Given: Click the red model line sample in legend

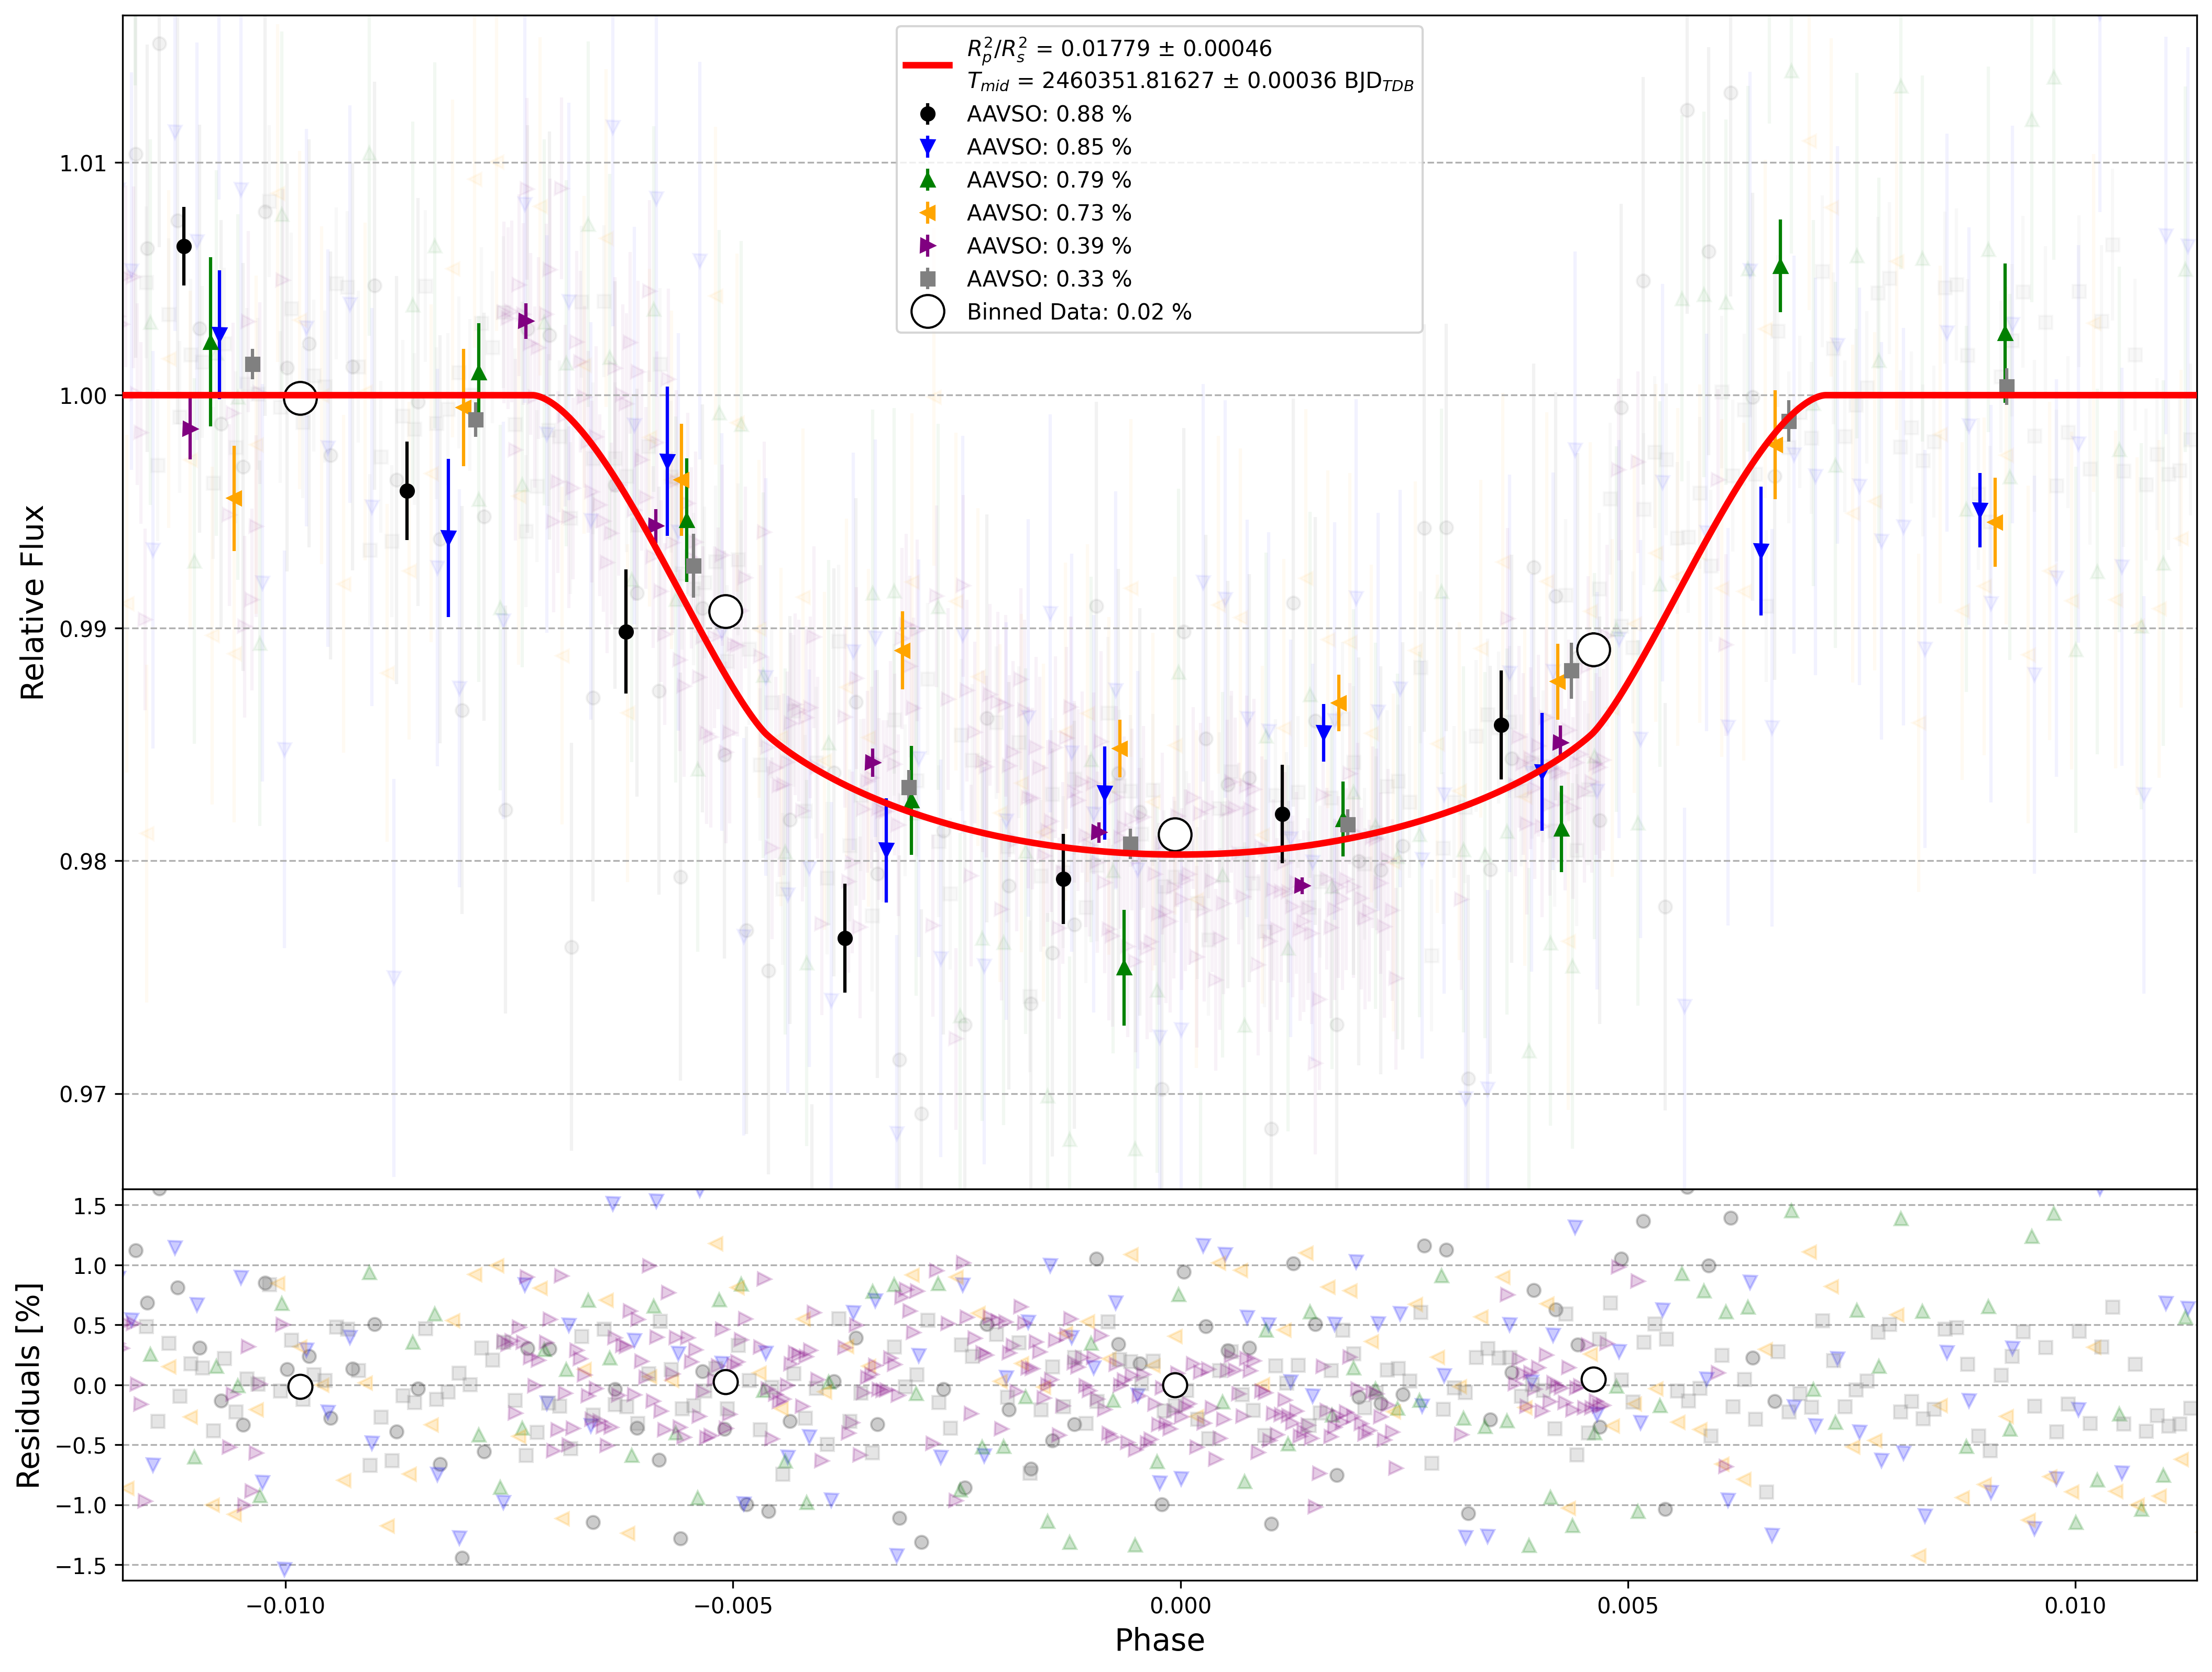Looking at the screenshot, I should pos(928,65).
